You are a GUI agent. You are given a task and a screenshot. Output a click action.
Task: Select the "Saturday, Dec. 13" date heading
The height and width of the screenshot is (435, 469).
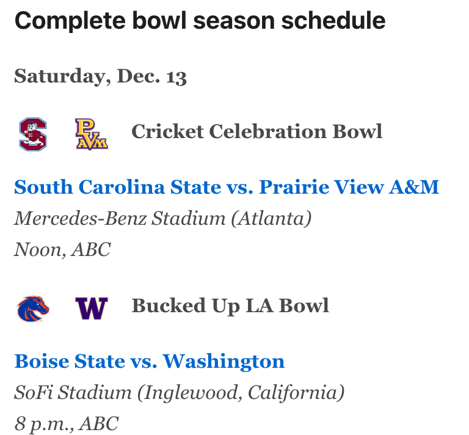(100, 76)
